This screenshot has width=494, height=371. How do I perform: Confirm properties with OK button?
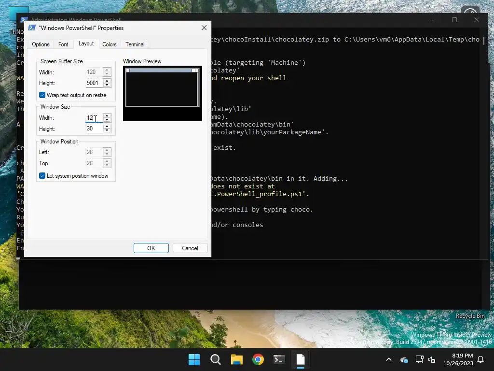pos(151,248)
